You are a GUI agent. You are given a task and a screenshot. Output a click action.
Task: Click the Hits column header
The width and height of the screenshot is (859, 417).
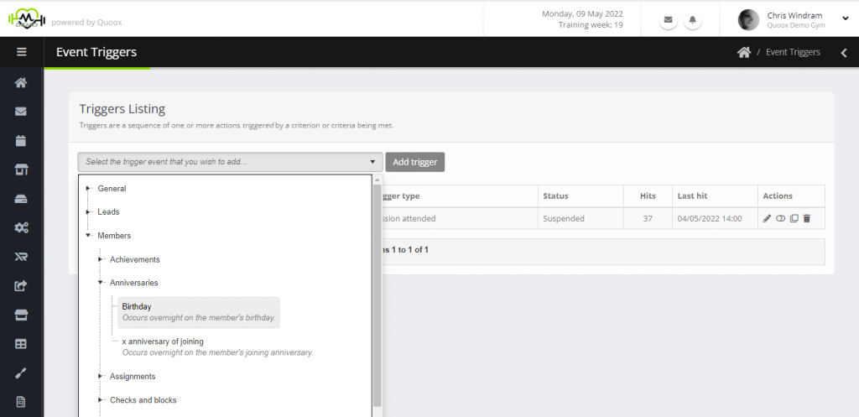pos(648,195)
